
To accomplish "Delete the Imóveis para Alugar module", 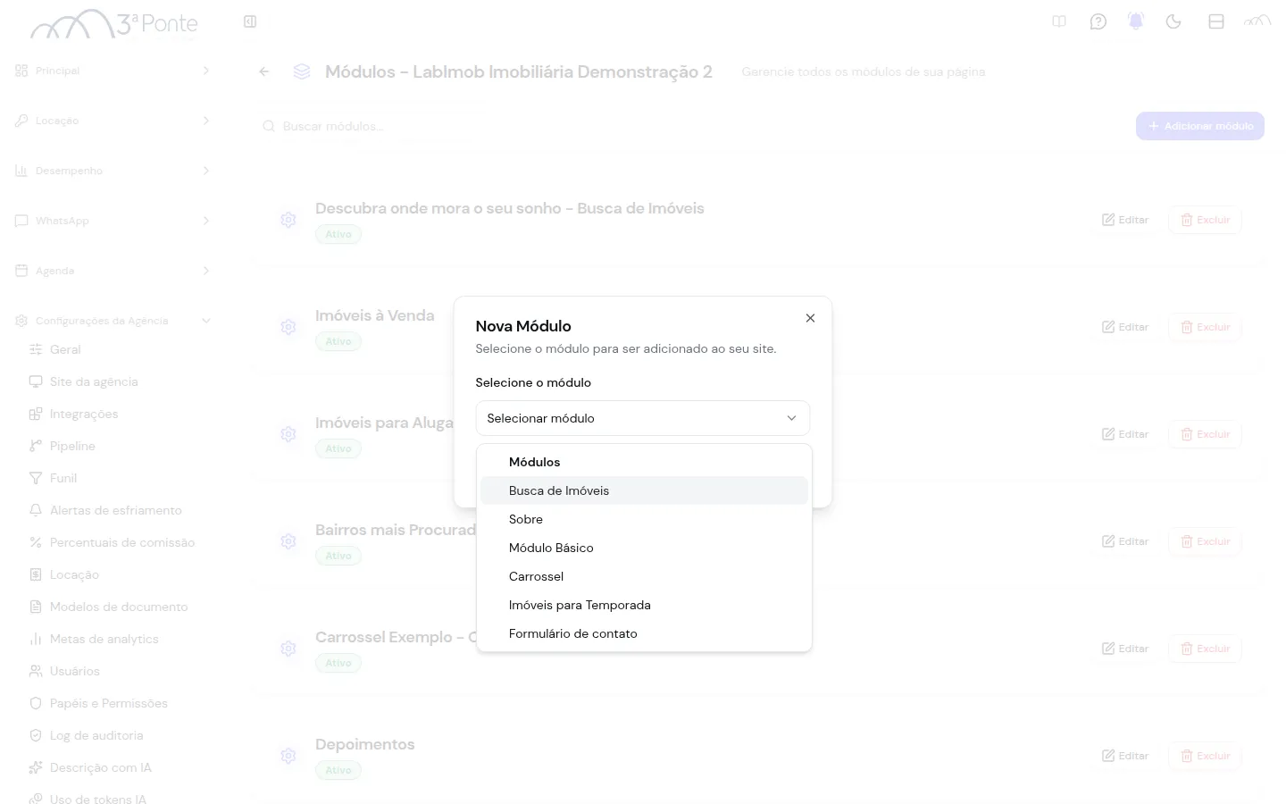I will point(1205,434).
